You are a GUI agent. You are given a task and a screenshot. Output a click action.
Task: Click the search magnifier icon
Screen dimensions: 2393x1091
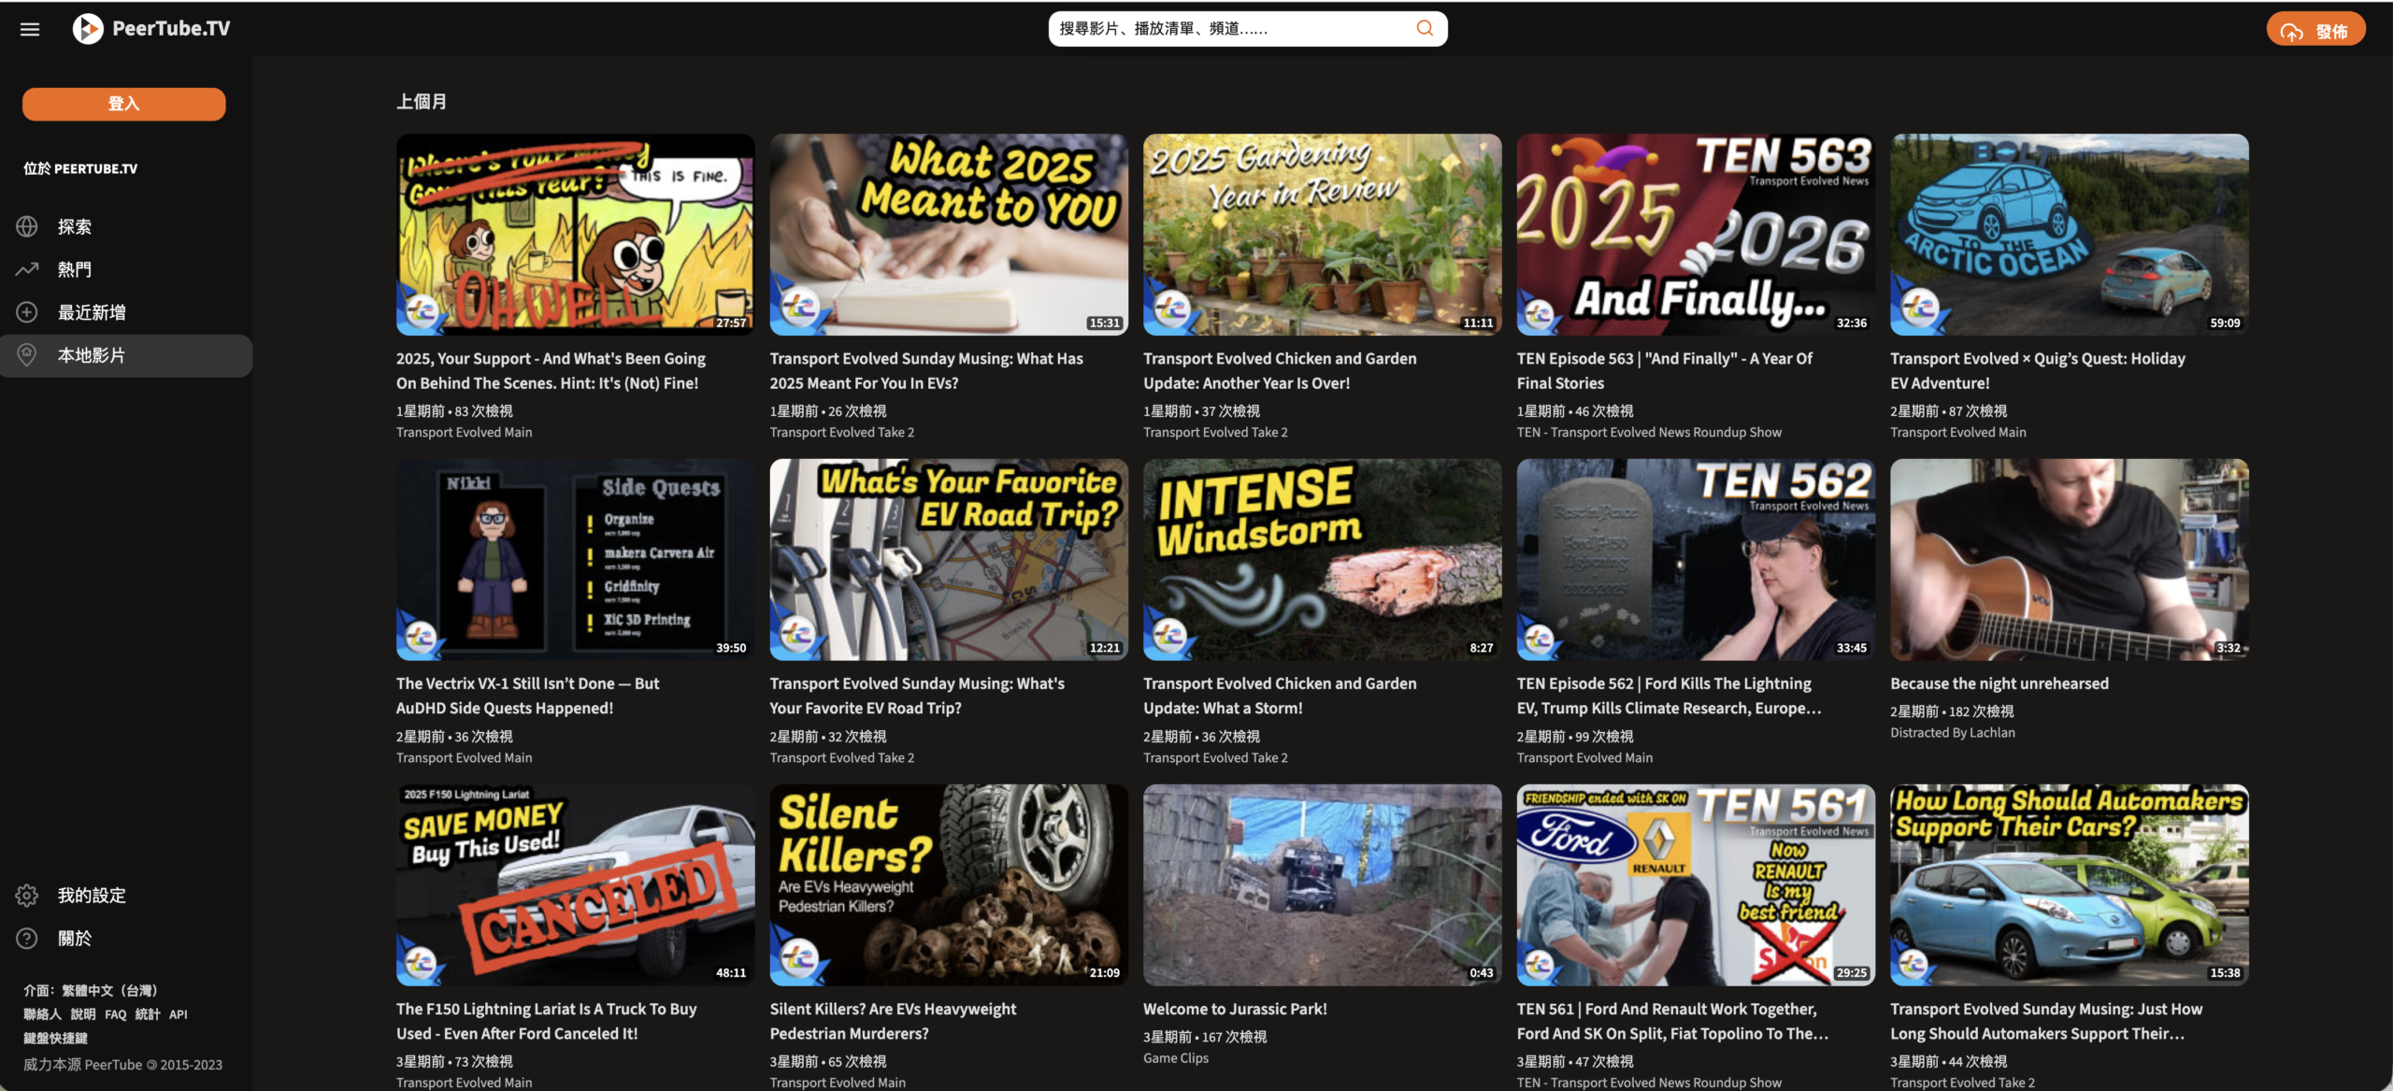(1425, 28)
